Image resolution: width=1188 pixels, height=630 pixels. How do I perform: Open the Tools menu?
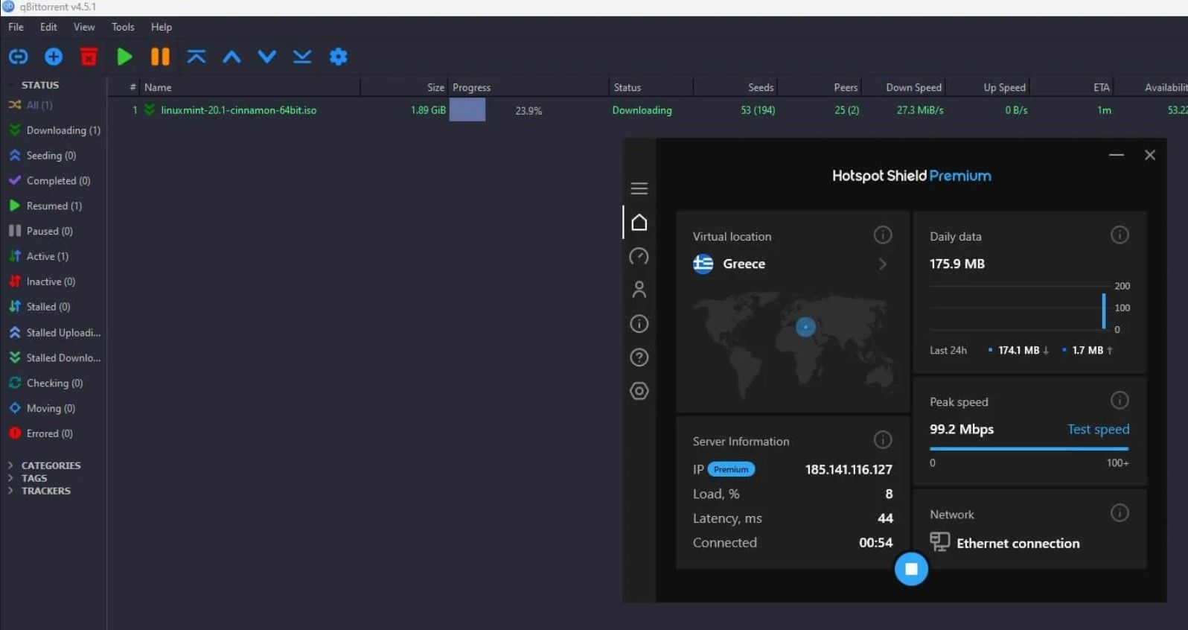[123, 27]
